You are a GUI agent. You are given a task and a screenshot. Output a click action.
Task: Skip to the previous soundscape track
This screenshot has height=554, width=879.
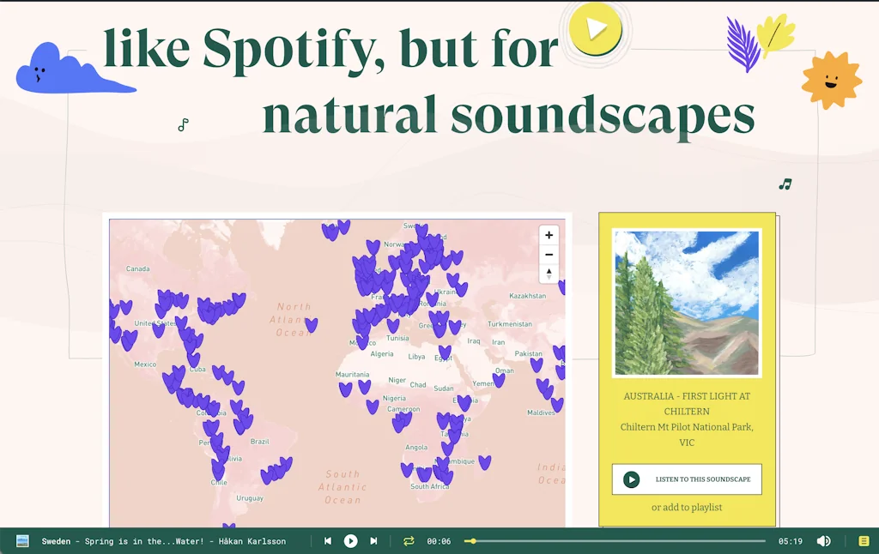point(328,541)
